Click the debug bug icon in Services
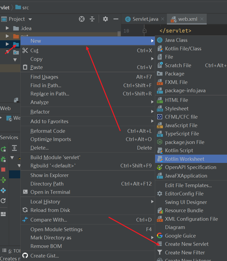The width and height of the screenshot is (227, 261). coord(3,159)
